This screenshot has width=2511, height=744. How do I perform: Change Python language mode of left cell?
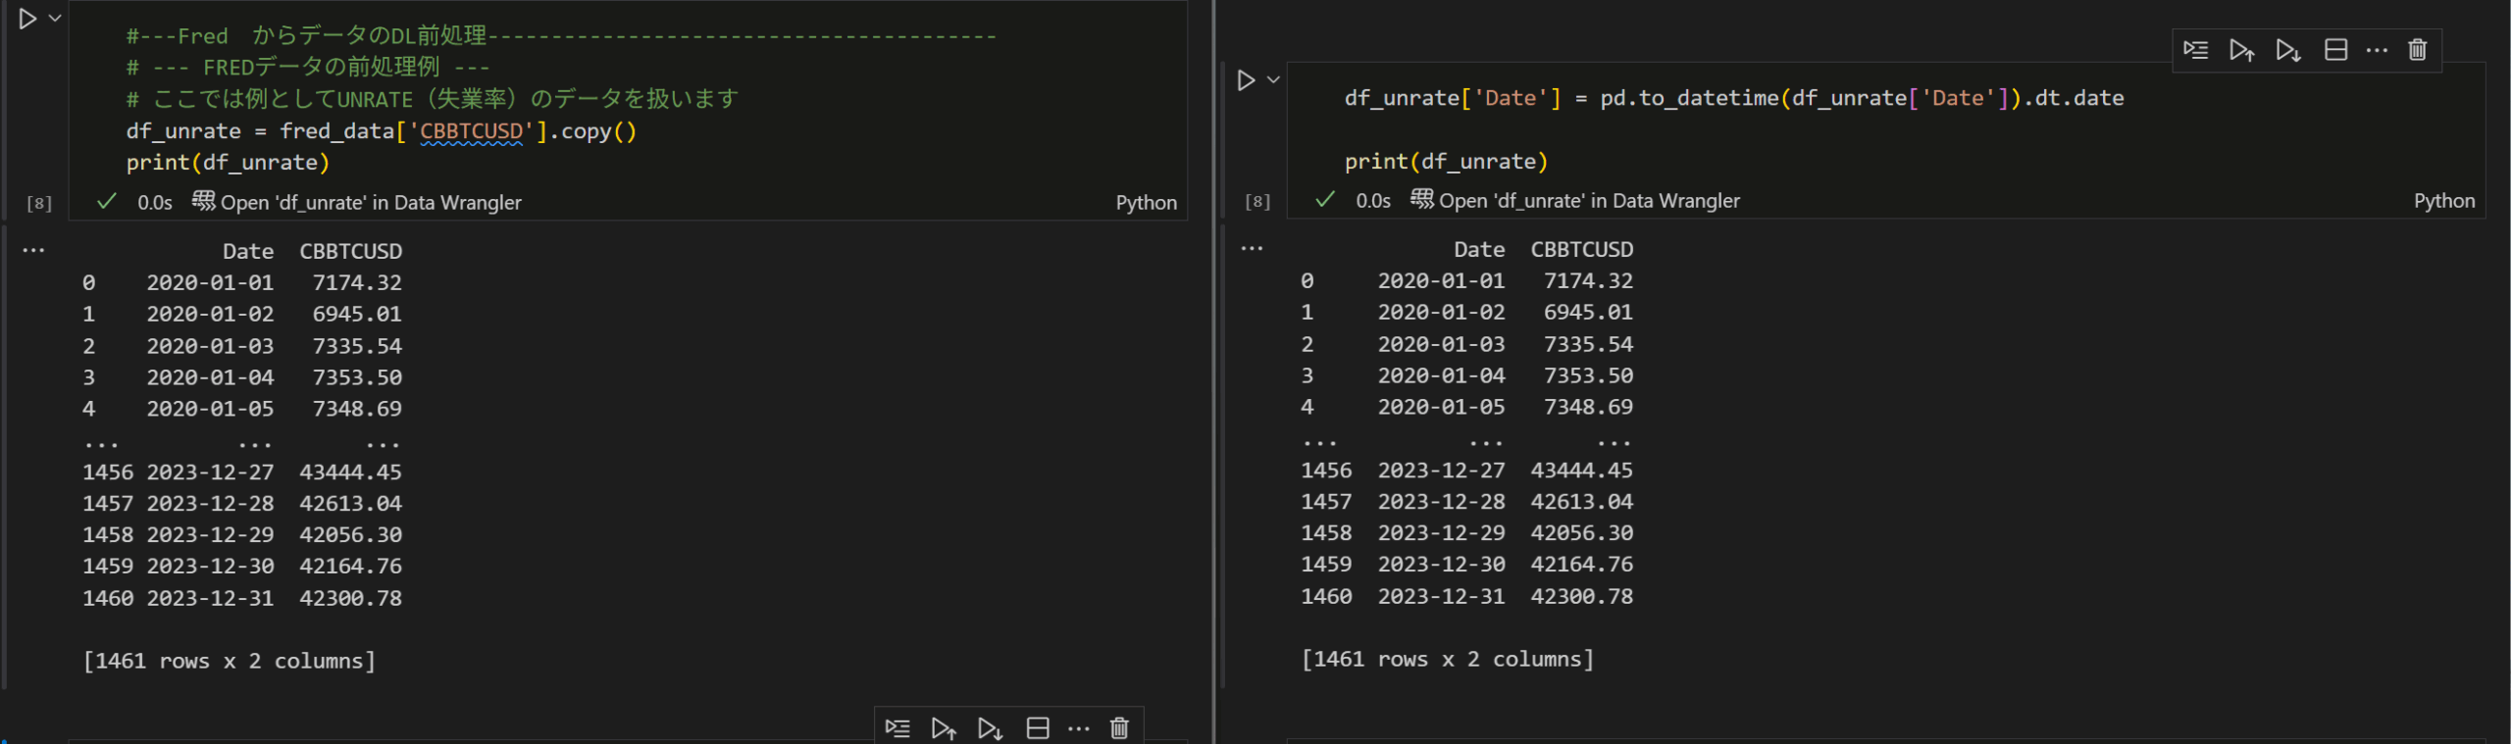click(1146, 203)
